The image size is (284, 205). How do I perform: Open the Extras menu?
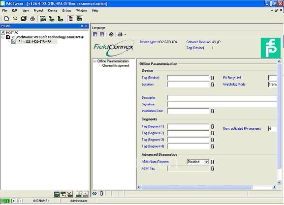[66, 11]
